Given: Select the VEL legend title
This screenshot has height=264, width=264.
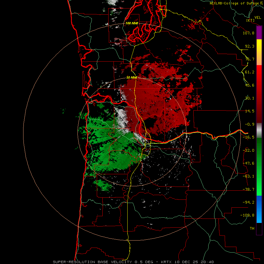Looking at the screenshot, I should (258, 17).
